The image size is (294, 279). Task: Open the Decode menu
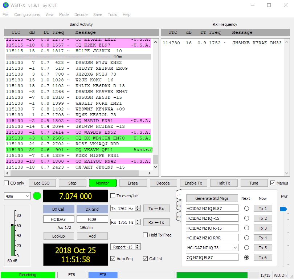tap(81, 15)
